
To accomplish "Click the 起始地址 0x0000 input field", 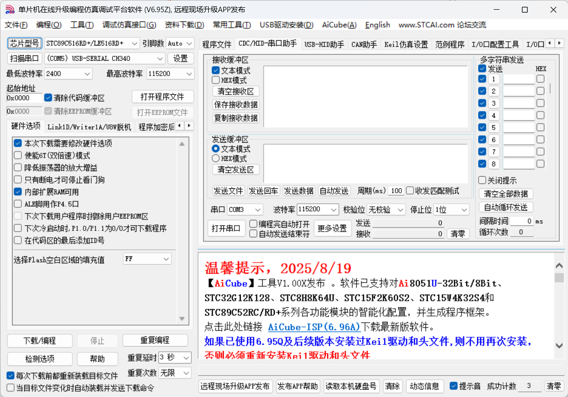I will coord(24,98).
